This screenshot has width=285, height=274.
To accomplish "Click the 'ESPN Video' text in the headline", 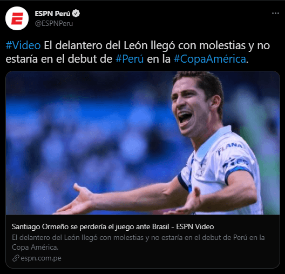I will 195,226.
